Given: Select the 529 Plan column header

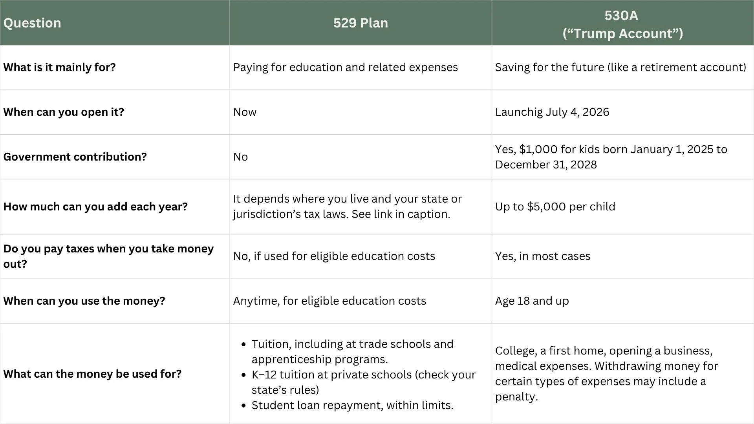Looking at the screenshot, I should pos(361,23).
